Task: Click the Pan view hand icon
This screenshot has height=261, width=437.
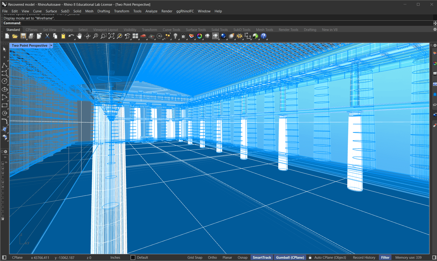Action: pyautogui.click(x=79, y=36)
